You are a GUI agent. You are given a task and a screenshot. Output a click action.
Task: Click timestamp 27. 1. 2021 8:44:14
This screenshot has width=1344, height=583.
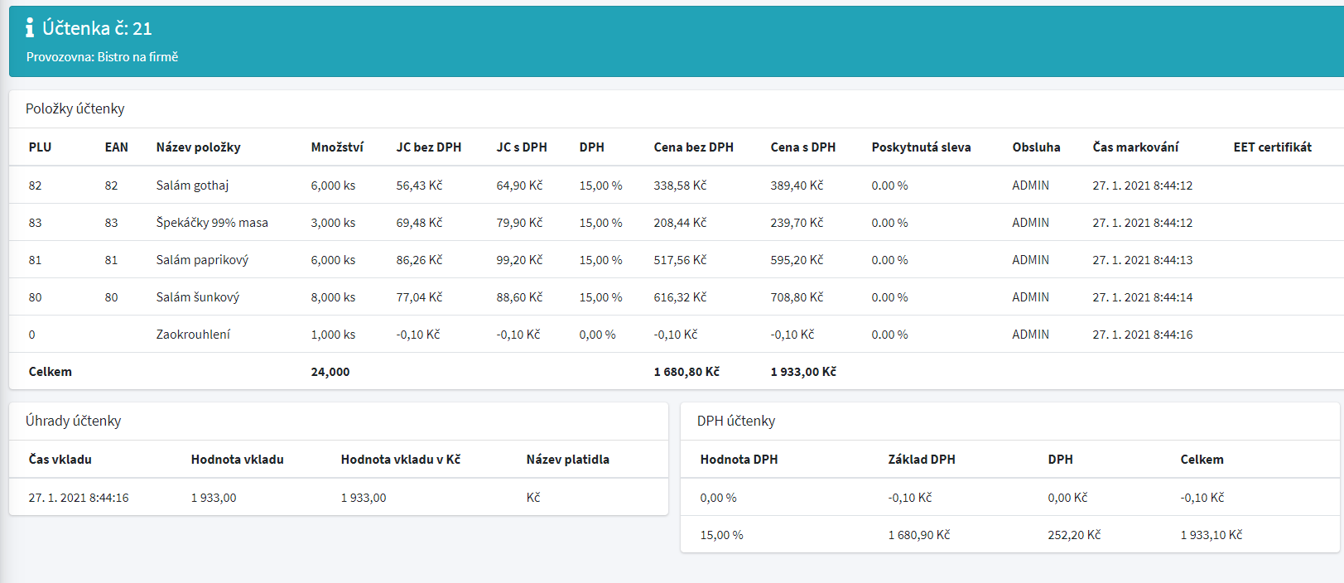[1143, 297]
